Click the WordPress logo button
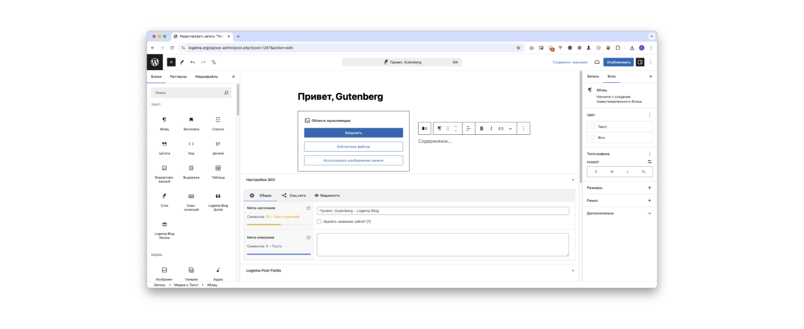 tap(155, 62)
